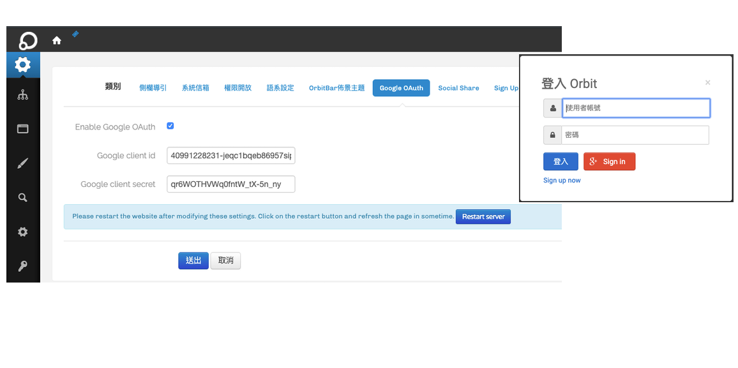738x368 pixels.
Task: Open the Social Share tab
Action: click(458, 88)
